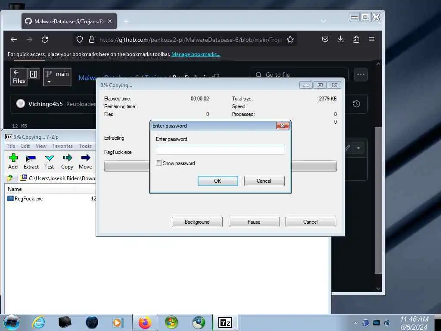Open the 7-Zip View menu
This screenshot has width=441, height=331.
(x=41, y=146)
